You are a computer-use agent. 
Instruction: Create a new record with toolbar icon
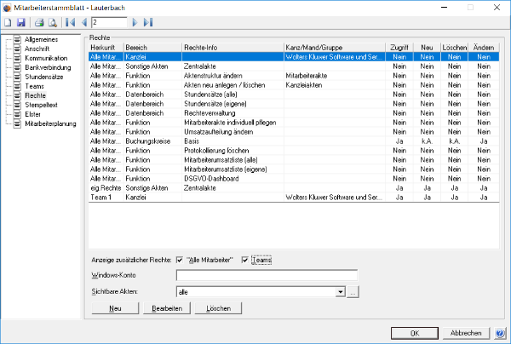tap(8, 22)
